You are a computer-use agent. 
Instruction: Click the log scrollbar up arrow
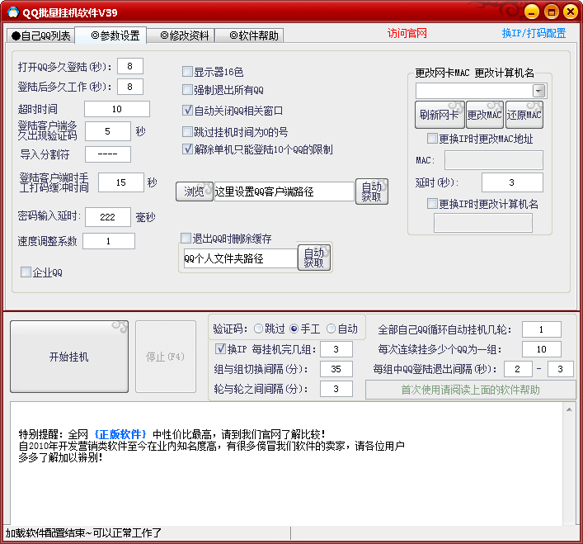[x=569, y=409]
